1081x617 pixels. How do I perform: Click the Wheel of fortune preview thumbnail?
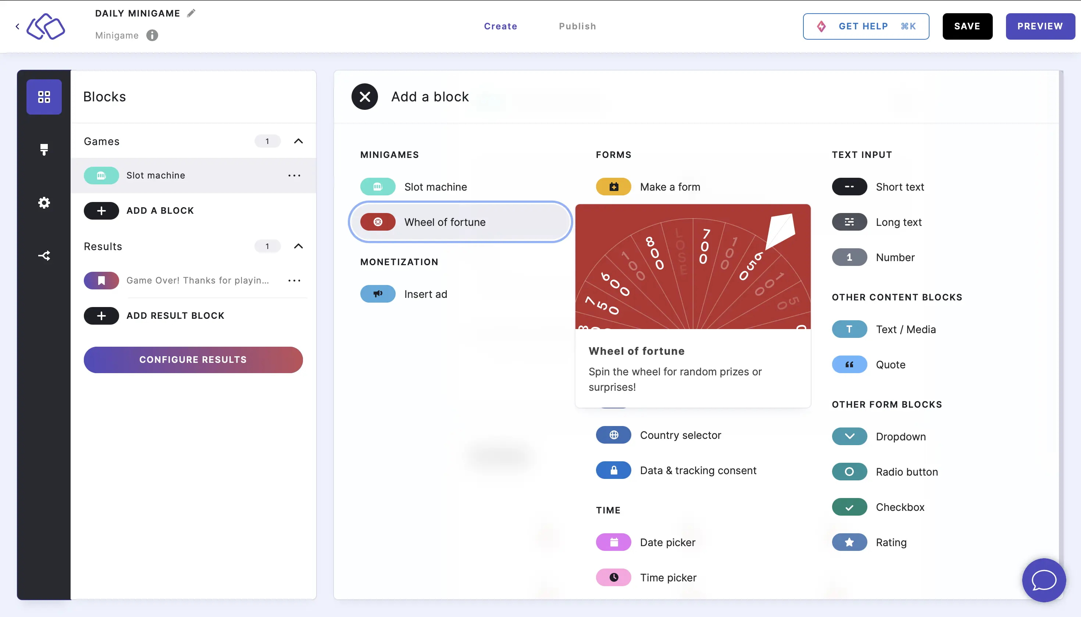(693, 266)
